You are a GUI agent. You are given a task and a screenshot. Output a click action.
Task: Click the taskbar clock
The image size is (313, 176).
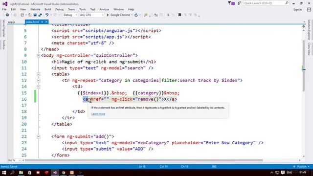303,173
